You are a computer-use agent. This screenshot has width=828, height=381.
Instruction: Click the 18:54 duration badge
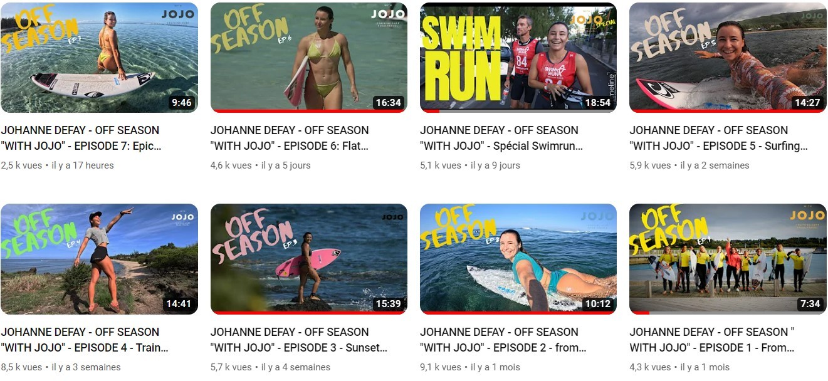(x=597, y=102)
